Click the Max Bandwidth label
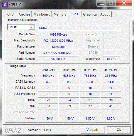 (x=24, y=40)
